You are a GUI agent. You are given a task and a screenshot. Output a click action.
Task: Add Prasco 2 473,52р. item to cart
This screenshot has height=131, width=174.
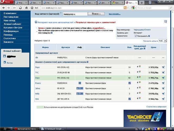pos(163,83)
